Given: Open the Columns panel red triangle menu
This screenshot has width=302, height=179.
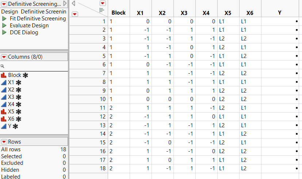Looking at the screenshot, I should pyautogui.click(x=4, y=57).
